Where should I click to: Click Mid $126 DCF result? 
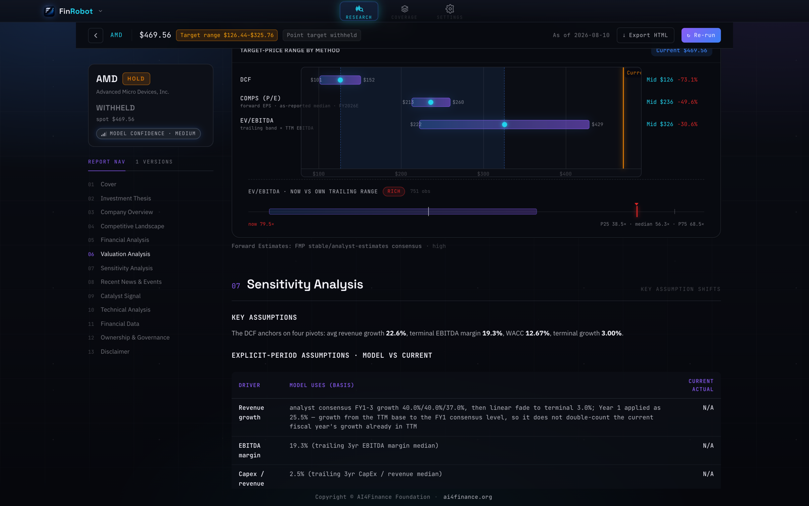(x=660, y=80)
